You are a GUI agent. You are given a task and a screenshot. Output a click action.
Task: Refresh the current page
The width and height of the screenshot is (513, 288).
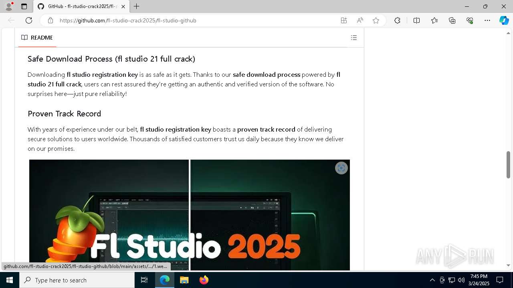tap(29, 20)
